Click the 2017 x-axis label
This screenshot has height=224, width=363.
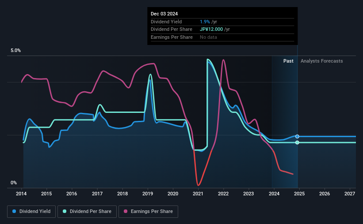click(x=97, y=194)
